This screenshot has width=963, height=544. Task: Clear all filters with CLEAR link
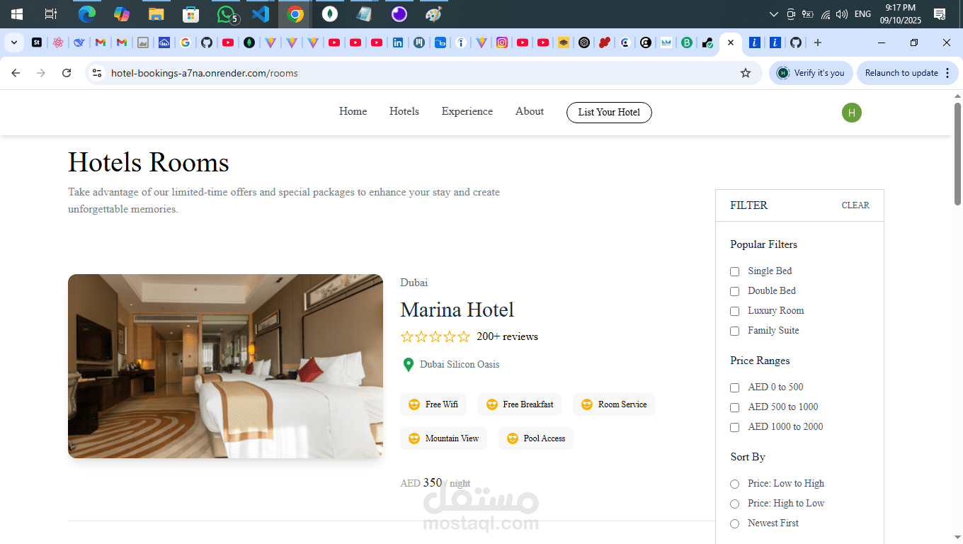pos(855,205)
